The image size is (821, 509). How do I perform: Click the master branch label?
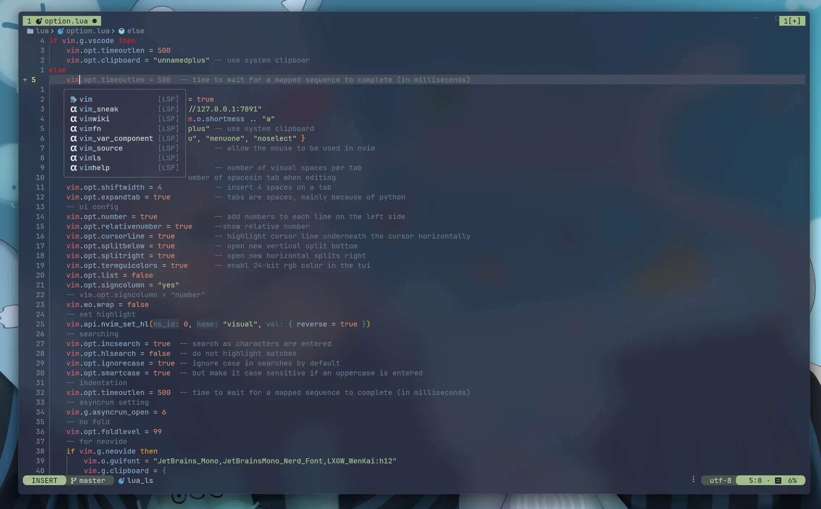point(92,480)
